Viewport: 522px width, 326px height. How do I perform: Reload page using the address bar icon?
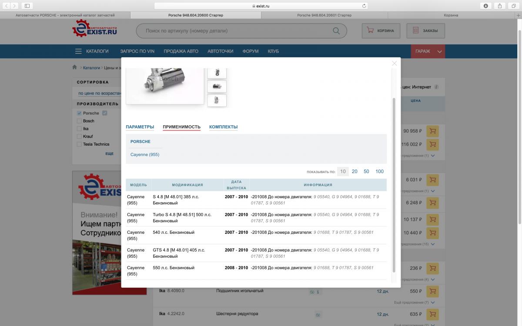click(x=364, y=6)
